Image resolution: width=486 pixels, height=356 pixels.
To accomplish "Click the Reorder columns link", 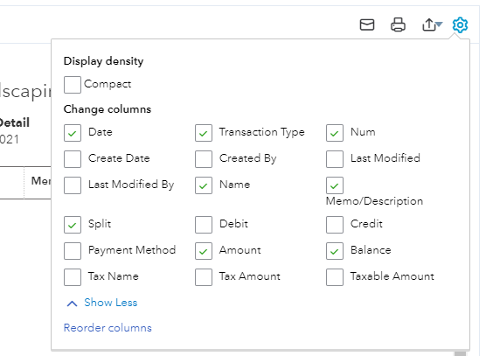I will tap(108, 328).
